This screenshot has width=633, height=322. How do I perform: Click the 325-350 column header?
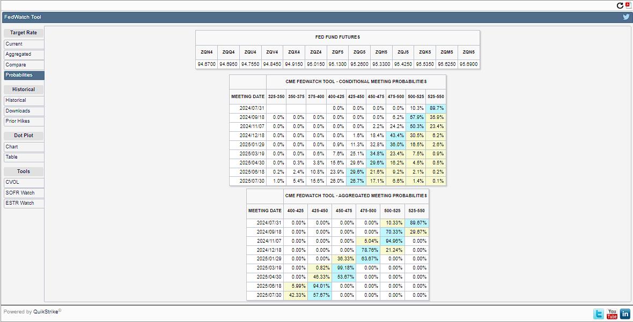coord(276,97)
